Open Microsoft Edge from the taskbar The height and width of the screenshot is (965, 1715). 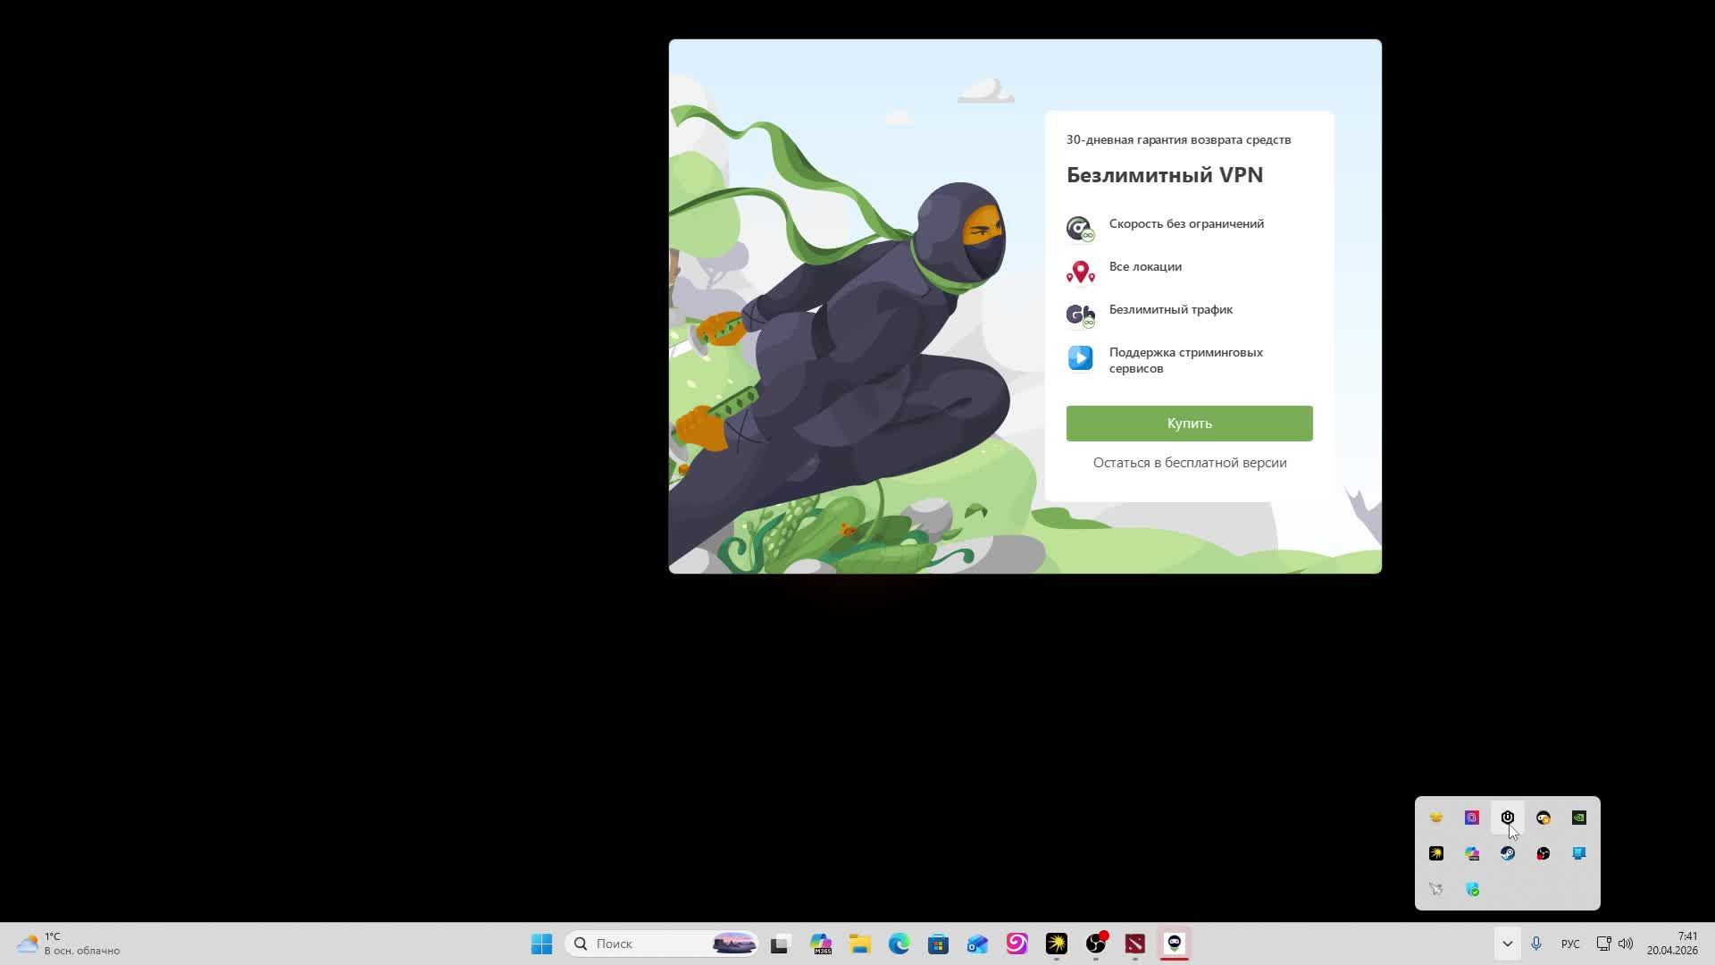899,944
